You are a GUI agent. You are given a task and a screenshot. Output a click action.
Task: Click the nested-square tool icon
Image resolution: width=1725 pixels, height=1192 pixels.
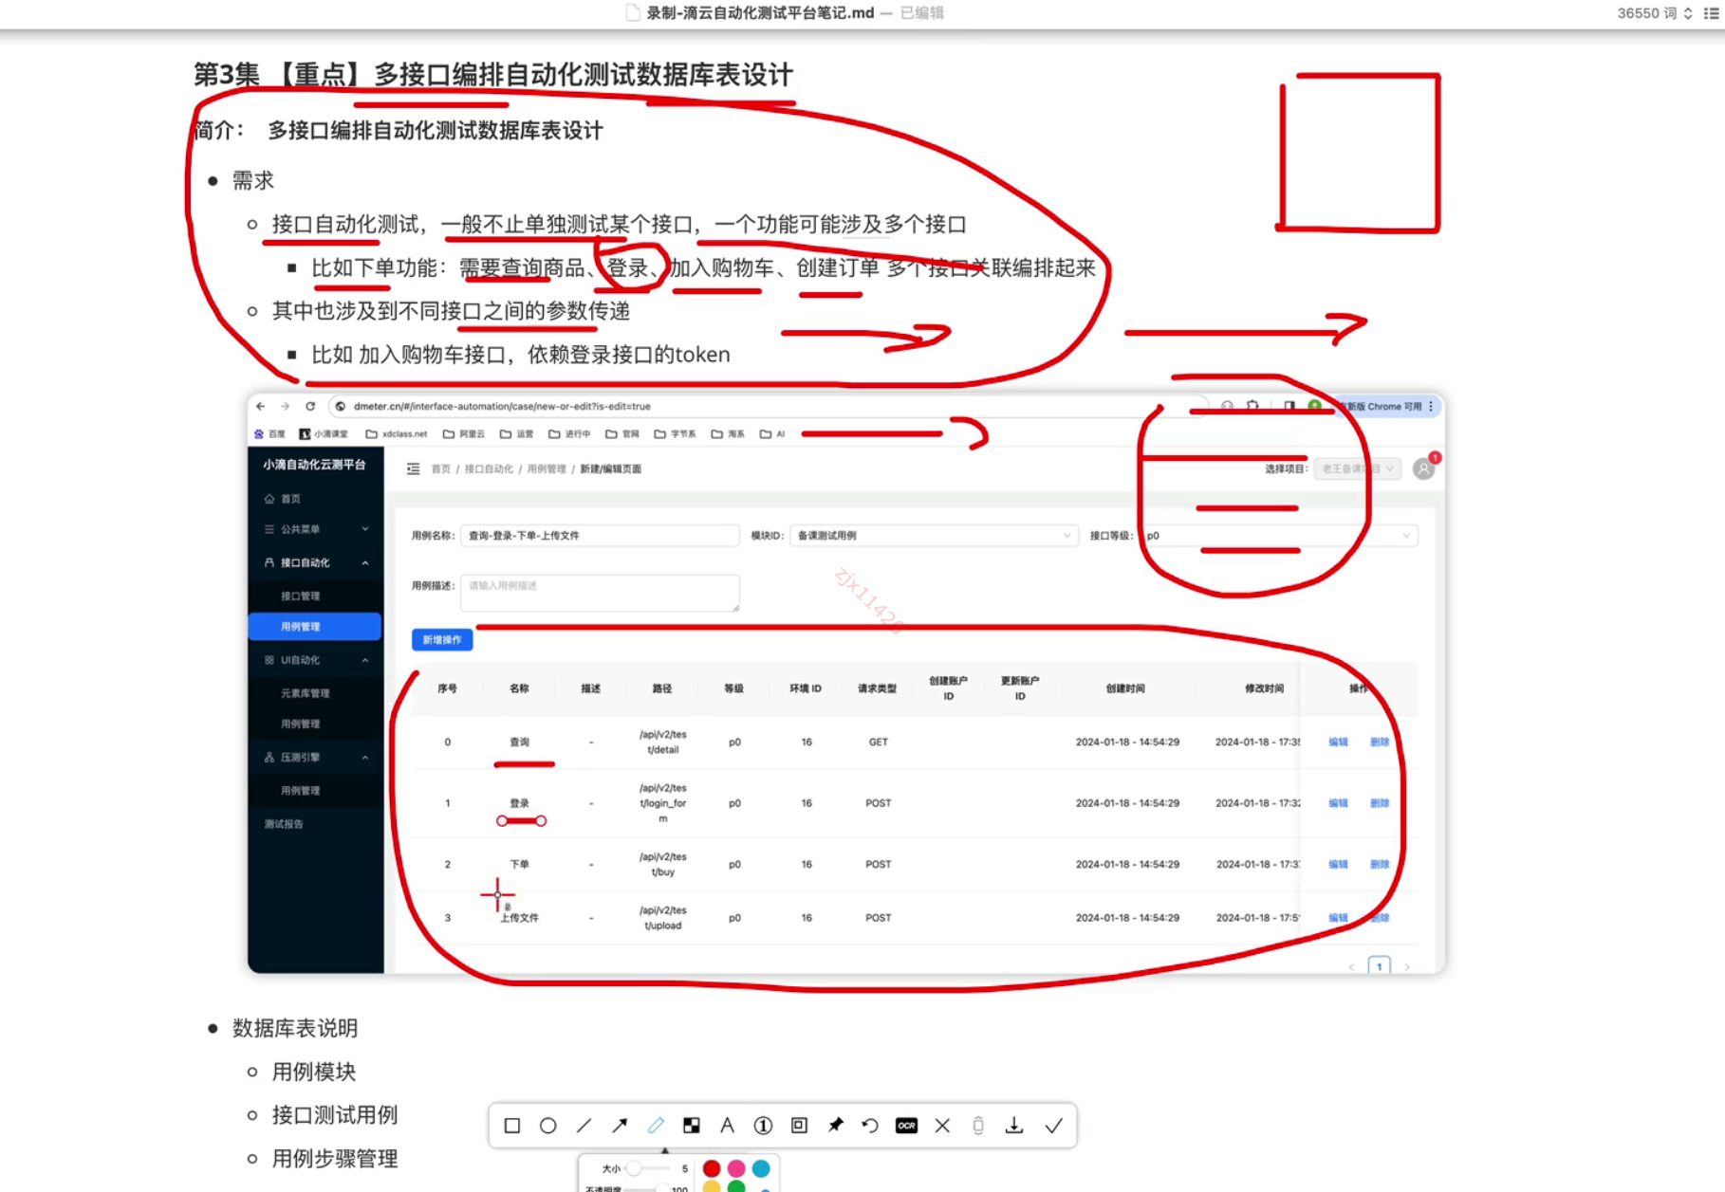coord(799,1126)
